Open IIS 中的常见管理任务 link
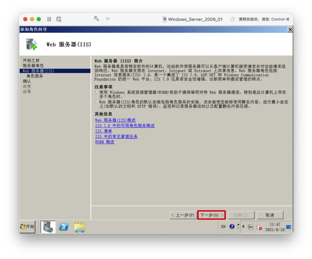Image resolution: width=312 pixels, height=259 pixels. (116, 137)
